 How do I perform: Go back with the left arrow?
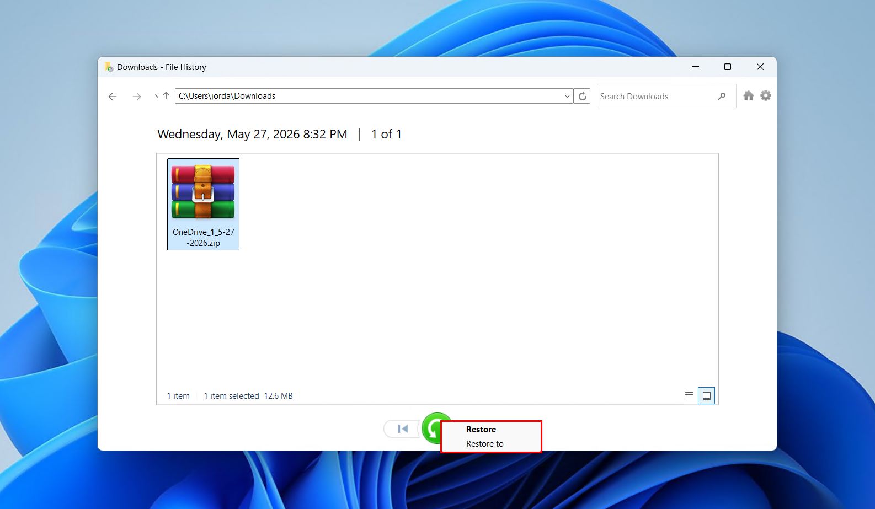(113, 97)
